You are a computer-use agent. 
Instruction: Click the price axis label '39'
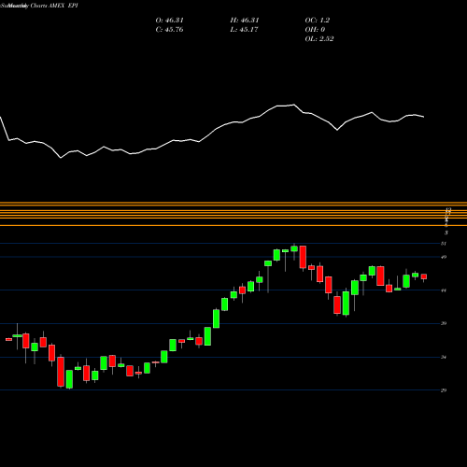point(444,323)
